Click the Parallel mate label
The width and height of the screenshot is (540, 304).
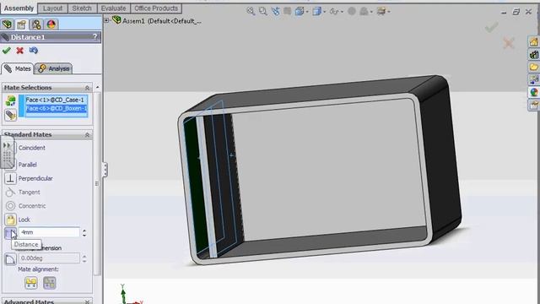[x=28, y=165]
